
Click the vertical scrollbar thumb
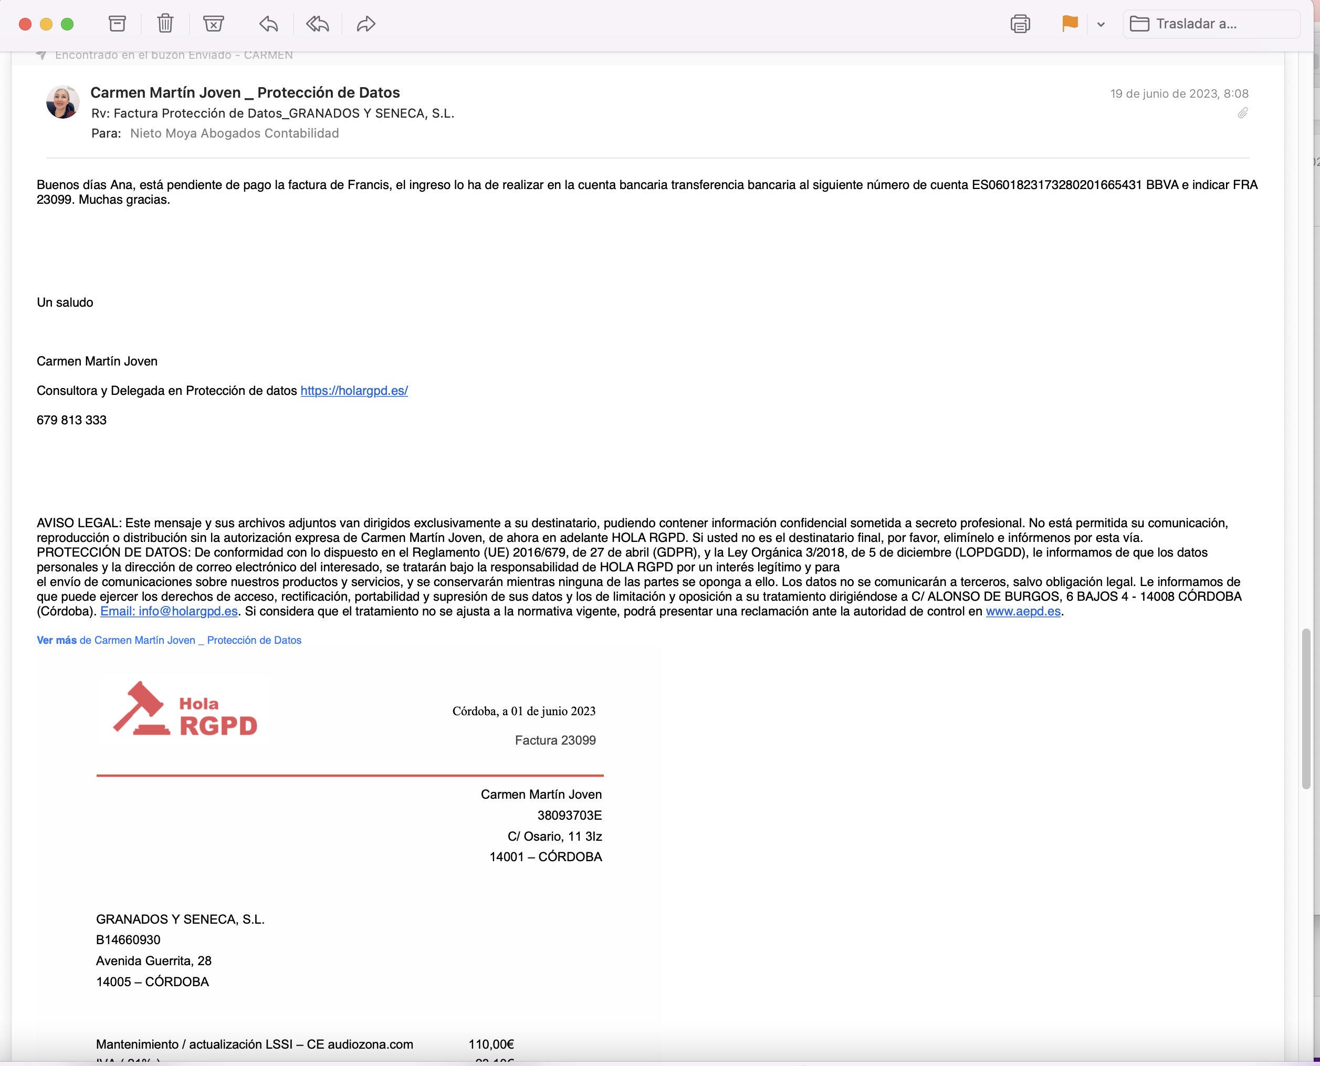point(1306,709)
